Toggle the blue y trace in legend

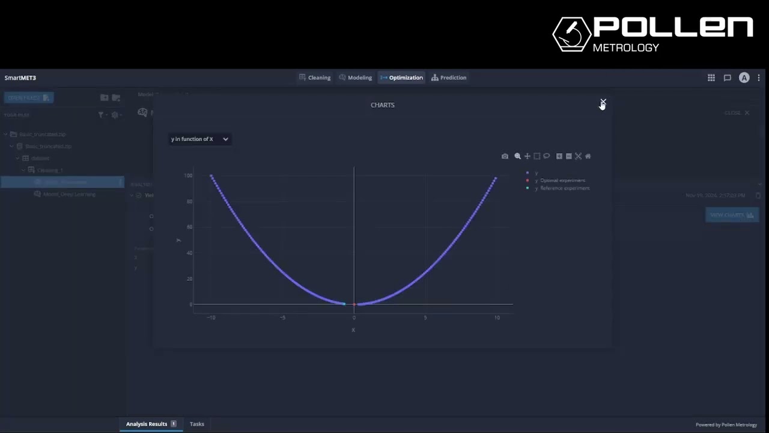pyautogui.click(x=532, y=173)
